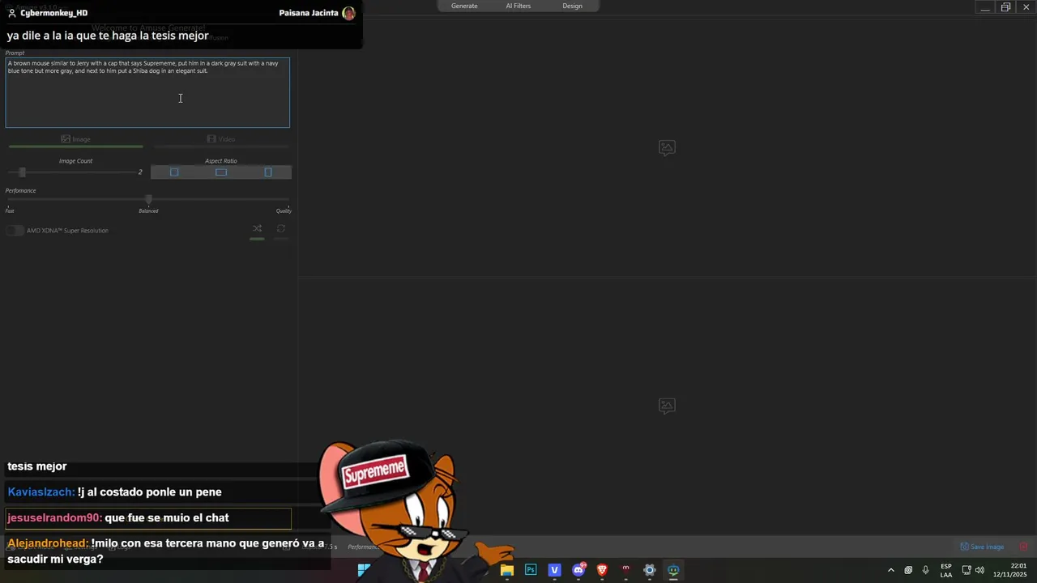1037x583 pixels.
Task: Move the Performance slider at Balanced
Action: coord(148,199)
